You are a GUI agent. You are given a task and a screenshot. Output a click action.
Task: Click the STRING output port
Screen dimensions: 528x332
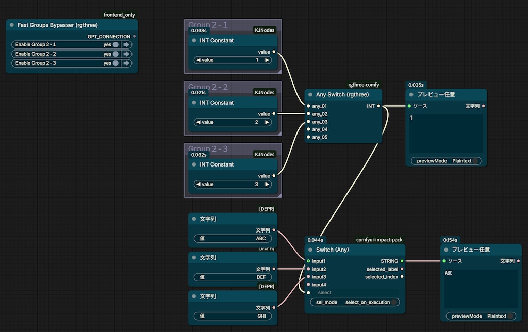(402, 261)
